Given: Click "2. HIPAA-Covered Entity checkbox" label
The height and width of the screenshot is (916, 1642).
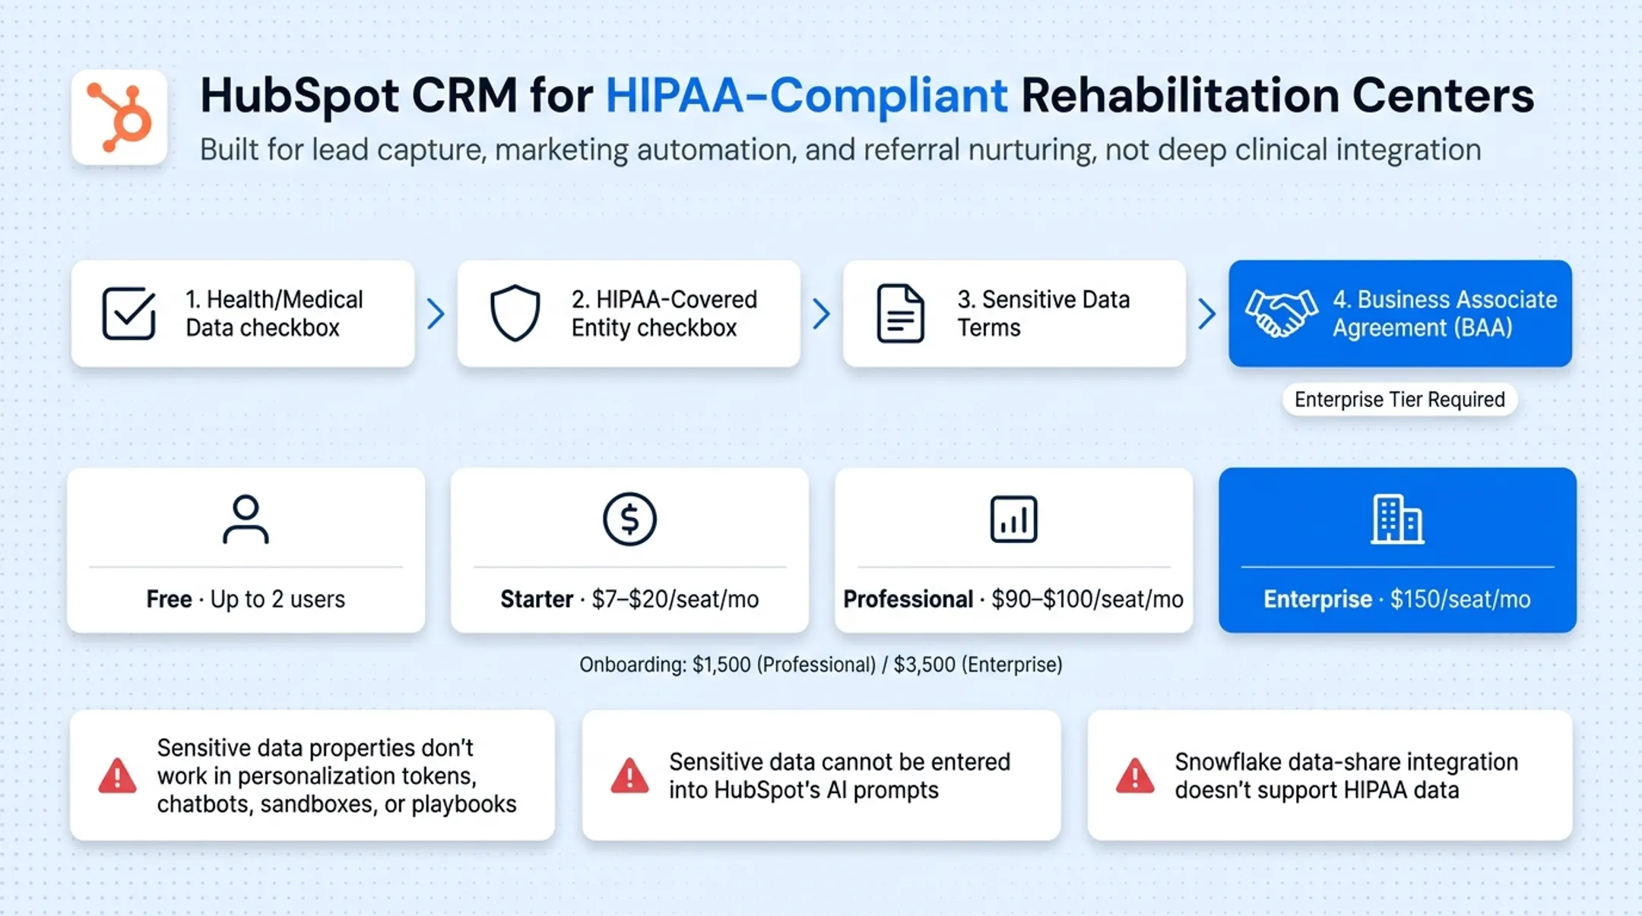Looking at the screenshot, I should tap(664, 313).
